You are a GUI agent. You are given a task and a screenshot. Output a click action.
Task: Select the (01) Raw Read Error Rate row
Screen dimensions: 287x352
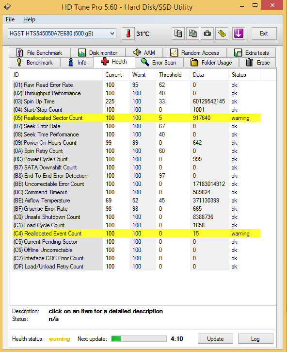tap(136, 85)
